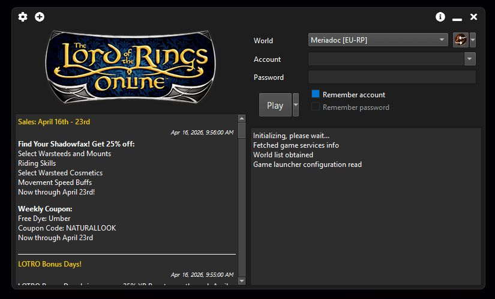Click the Coupon Code: NATURALLOOK text

pos(67,228)
